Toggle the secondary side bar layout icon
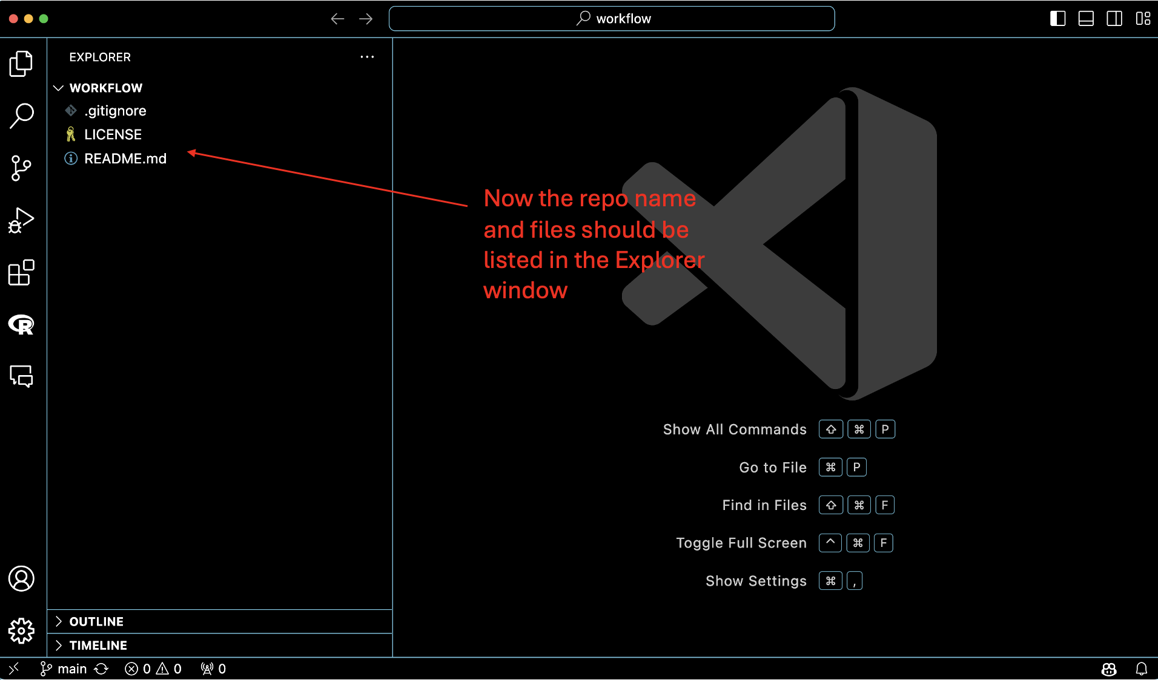This screenshot has width=1158, height=680. pyautogui.click(x=1114, y=19)
